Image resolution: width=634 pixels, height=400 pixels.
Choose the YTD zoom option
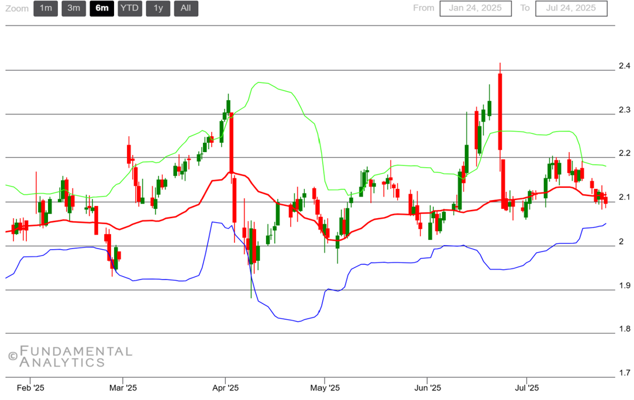point(130,8)
